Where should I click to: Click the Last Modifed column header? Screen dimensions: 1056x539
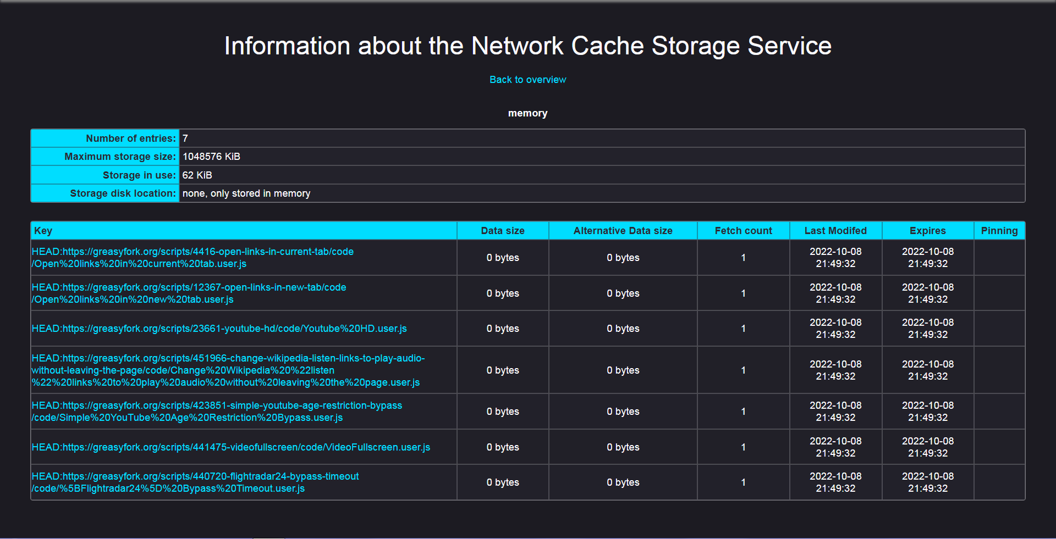coord(836,231)
